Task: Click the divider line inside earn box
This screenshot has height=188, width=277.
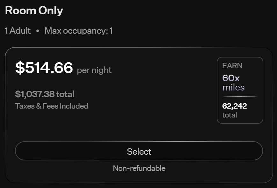Action: 240,96
